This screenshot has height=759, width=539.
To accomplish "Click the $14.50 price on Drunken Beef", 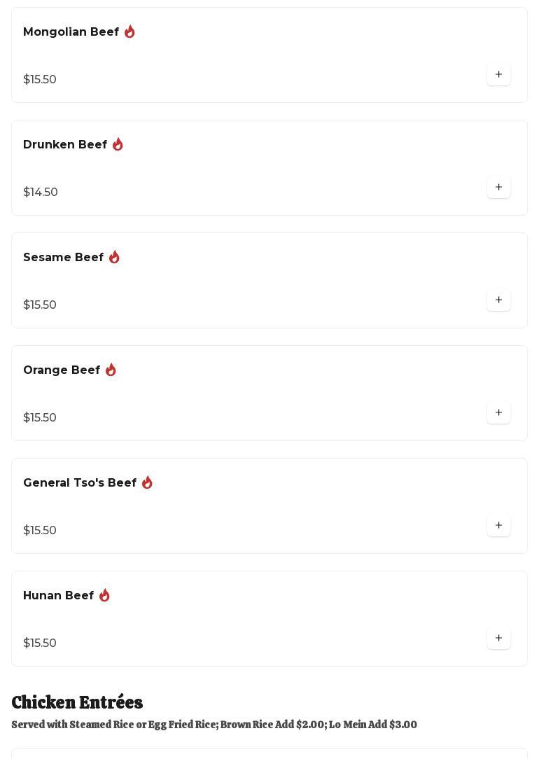I will [x=41, y=193].
